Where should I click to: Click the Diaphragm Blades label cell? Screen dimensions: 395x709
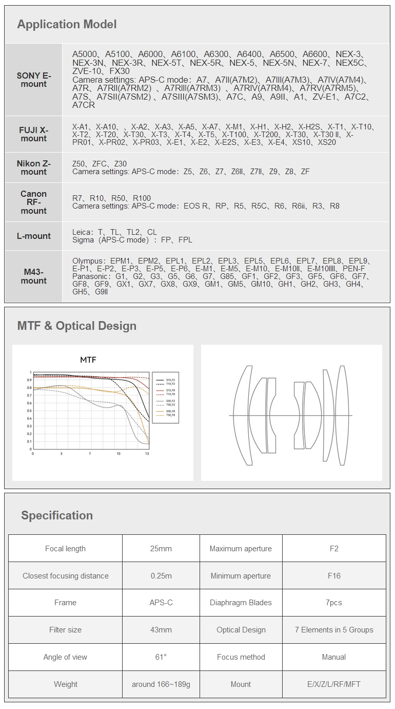point(241,603)
